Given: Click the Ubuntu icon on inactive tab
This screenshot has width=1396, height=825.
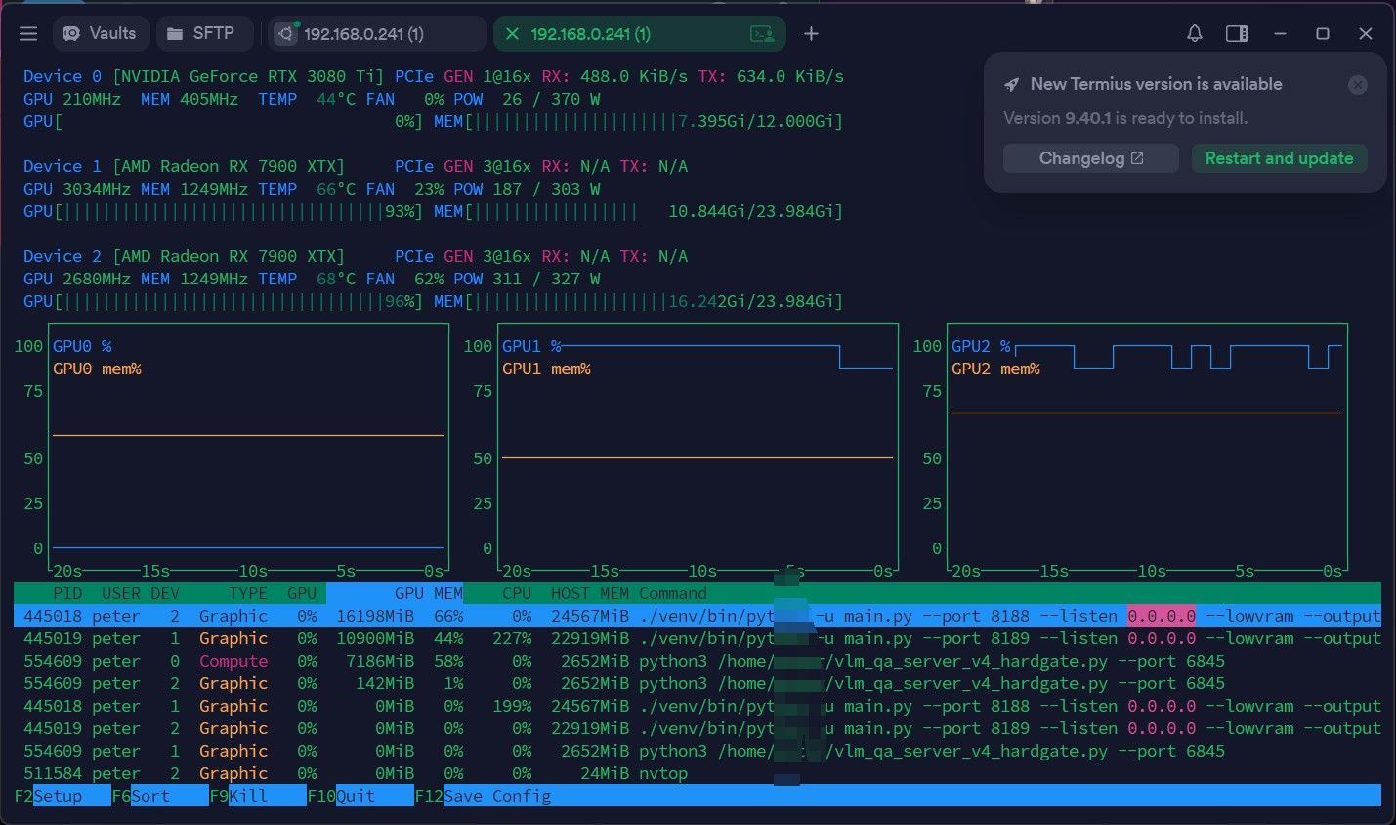Looking at the screenshot, I should tap(285, 34).
